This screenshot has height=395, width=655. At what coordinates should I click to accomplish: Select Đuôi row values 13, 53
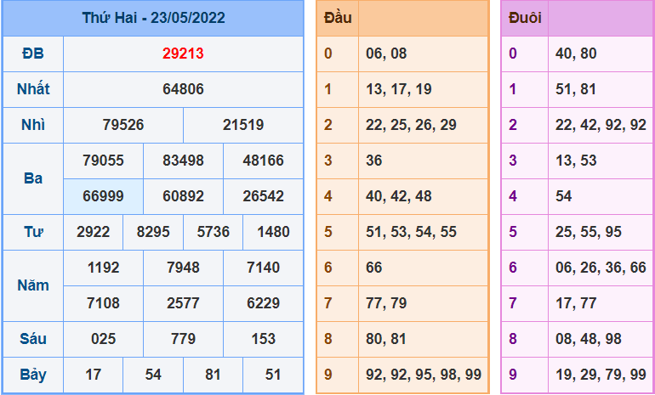click(576, 161)
